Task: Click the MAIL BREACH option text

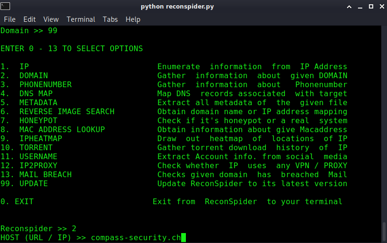Action: (x=45, y=175)
